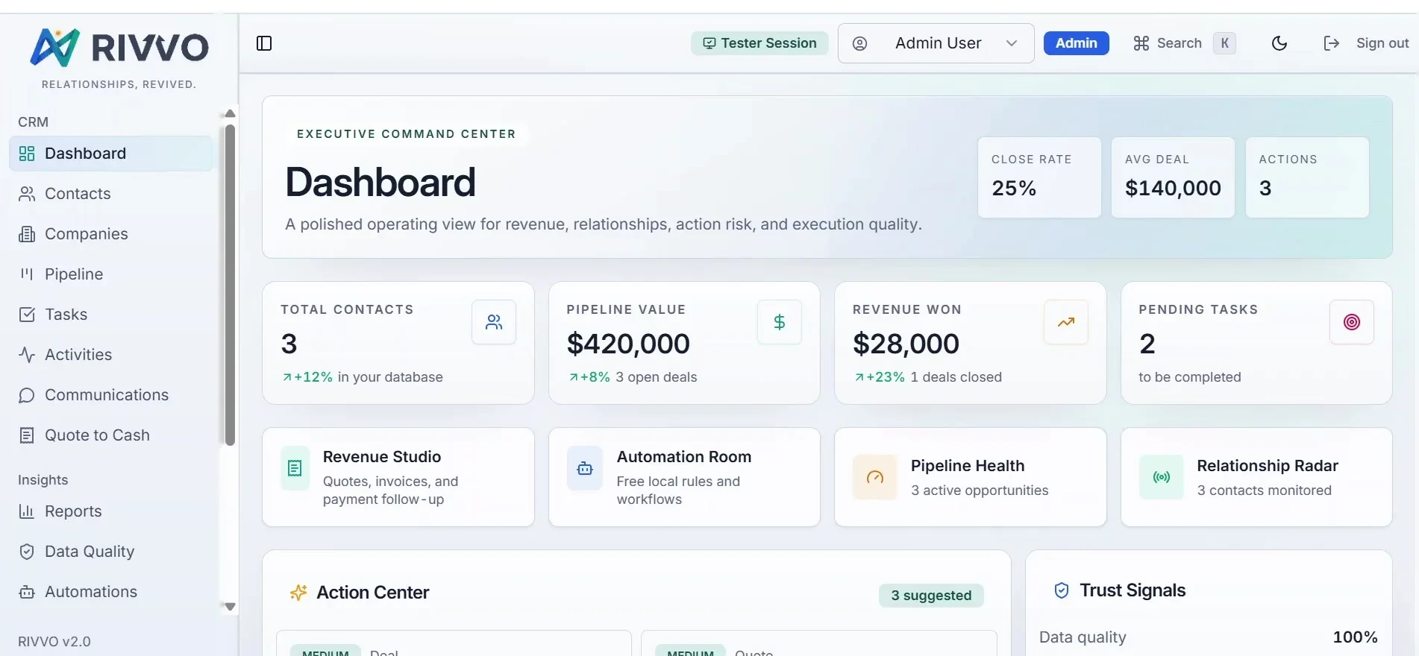This screenshot has width=1419, height=656.
Task: Click the Revenue Studio document icon
Action: [x=295, y=468]
